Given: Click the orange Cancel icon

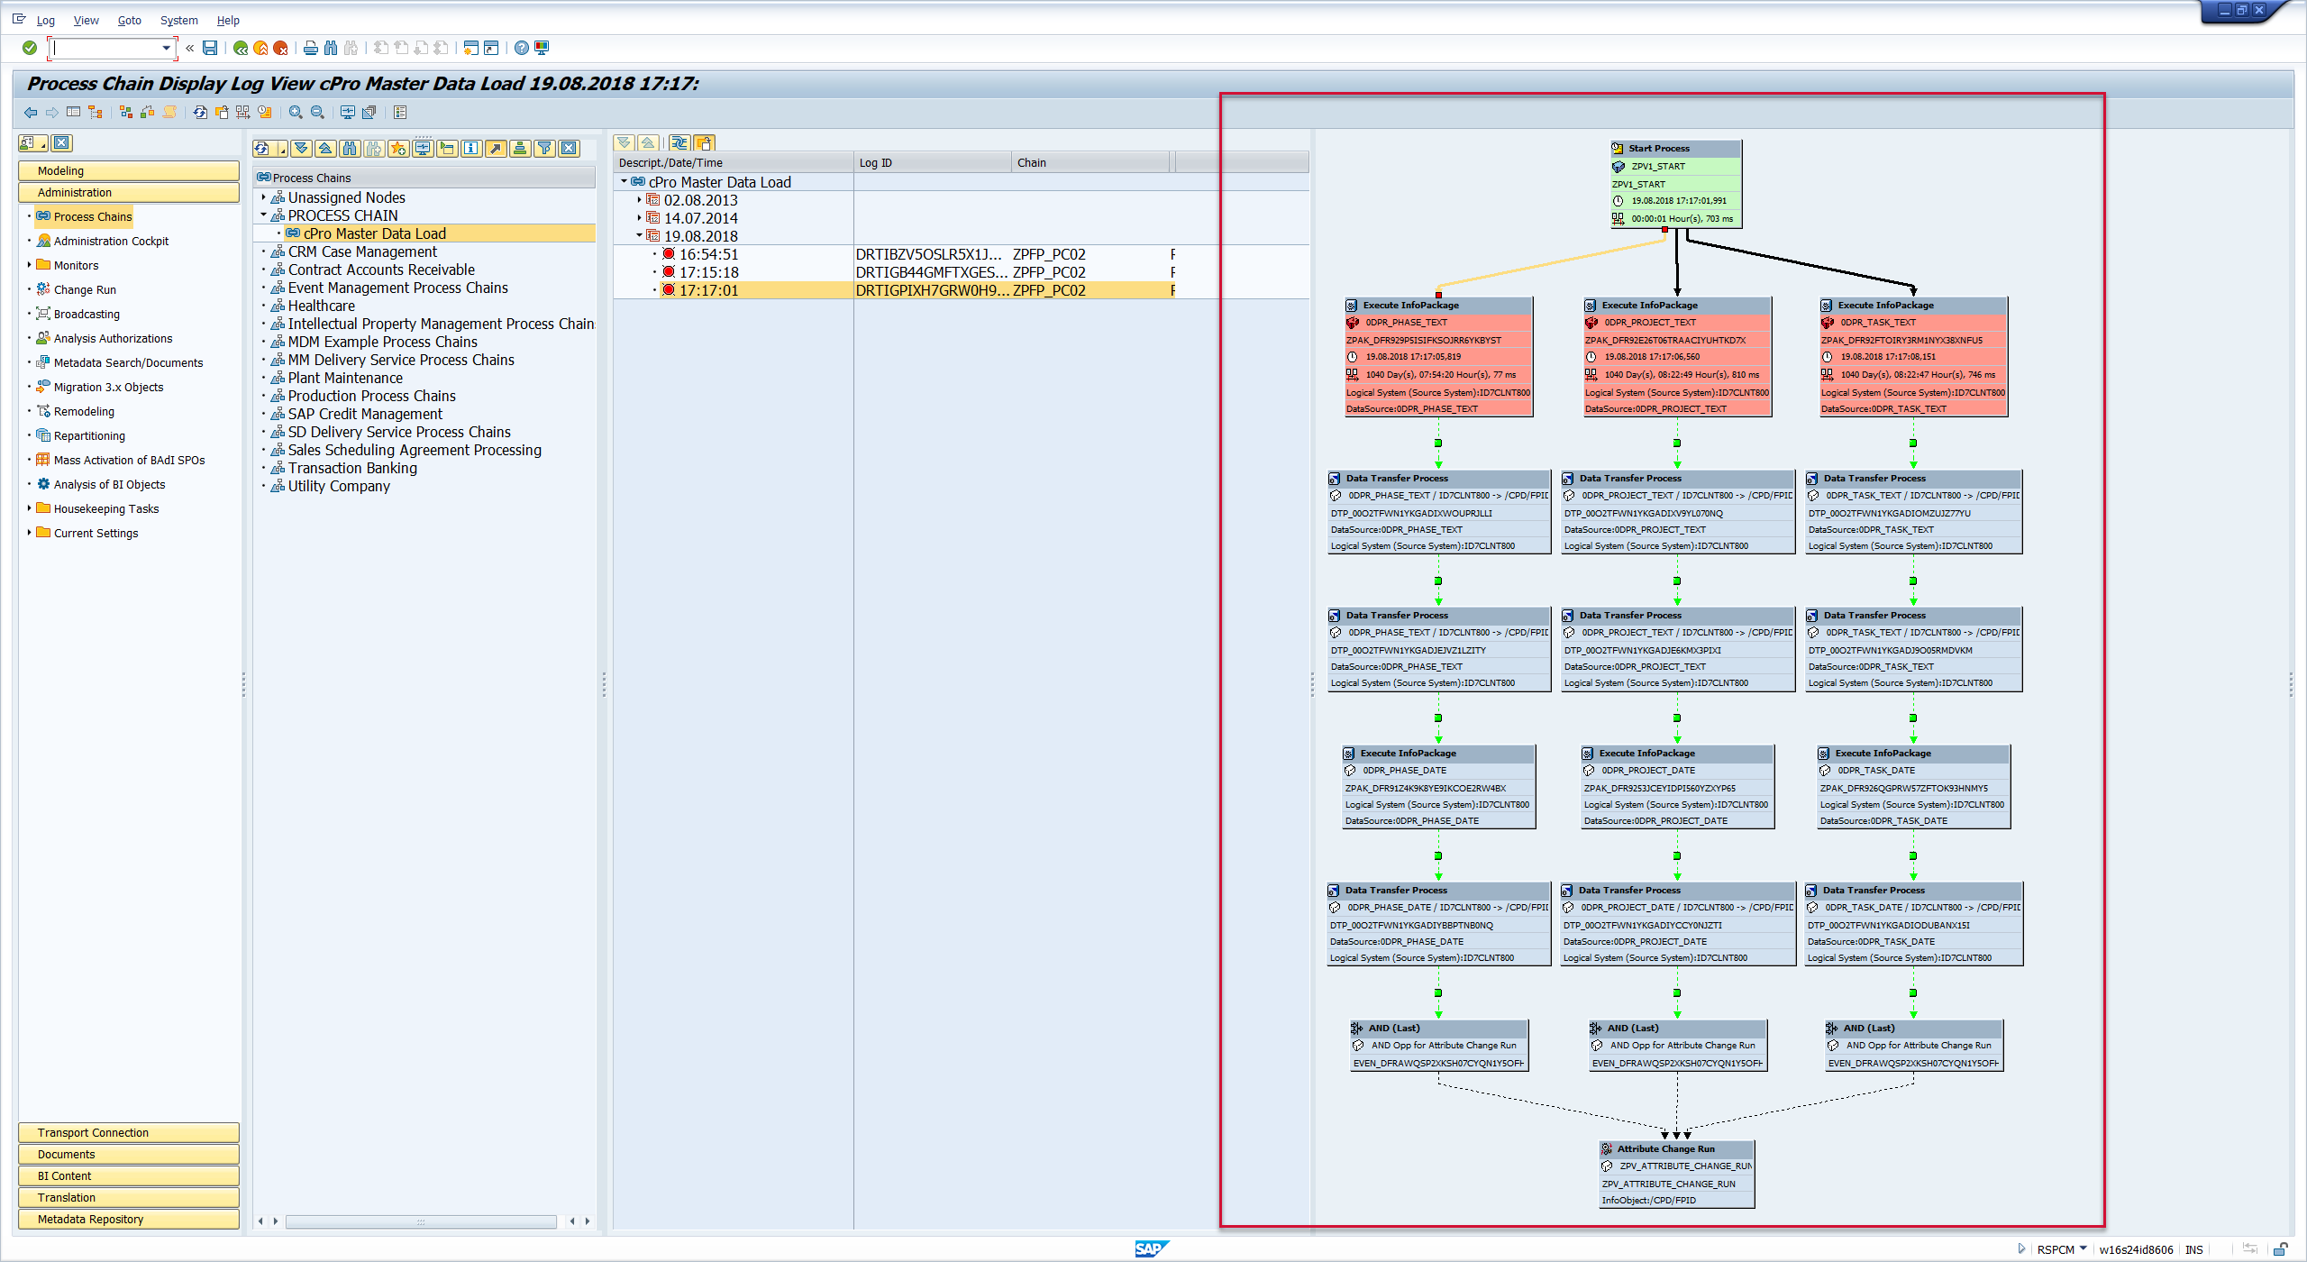Looking at the screenshot, I should coord(280,48).
